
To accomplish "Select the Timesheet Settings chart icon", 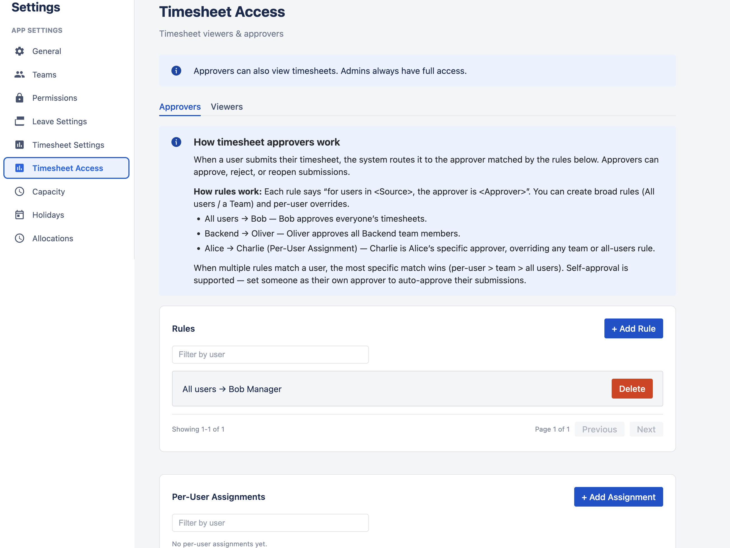I will [20, 145].
